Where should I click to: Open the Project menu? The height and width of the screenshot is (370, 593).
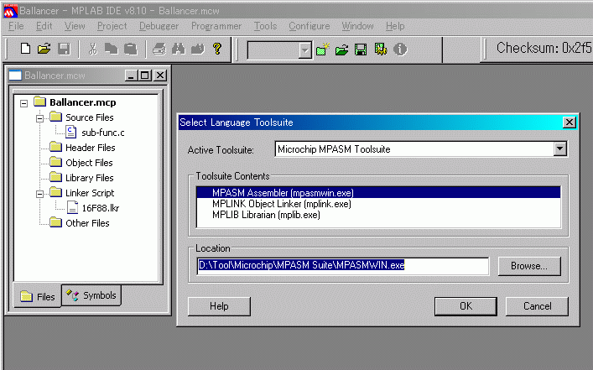112,26
